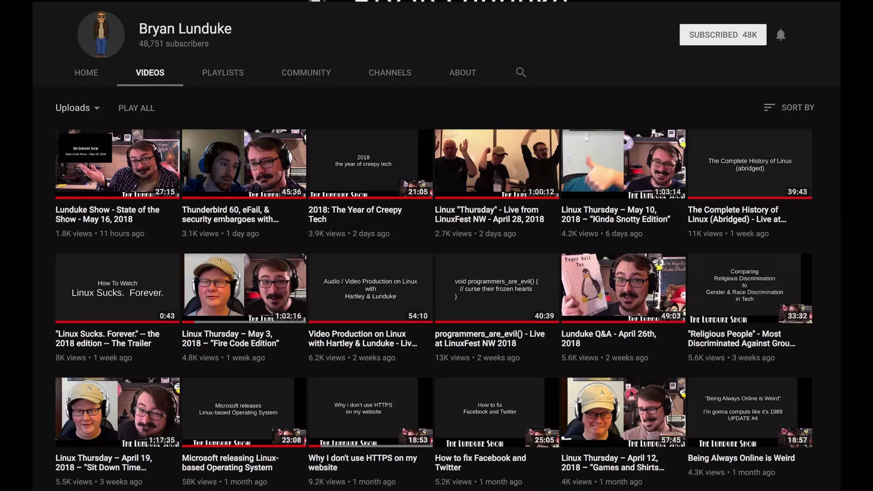The image size is (873, 491).
Task: Click the Sort By filter icon
Action: 769,108
